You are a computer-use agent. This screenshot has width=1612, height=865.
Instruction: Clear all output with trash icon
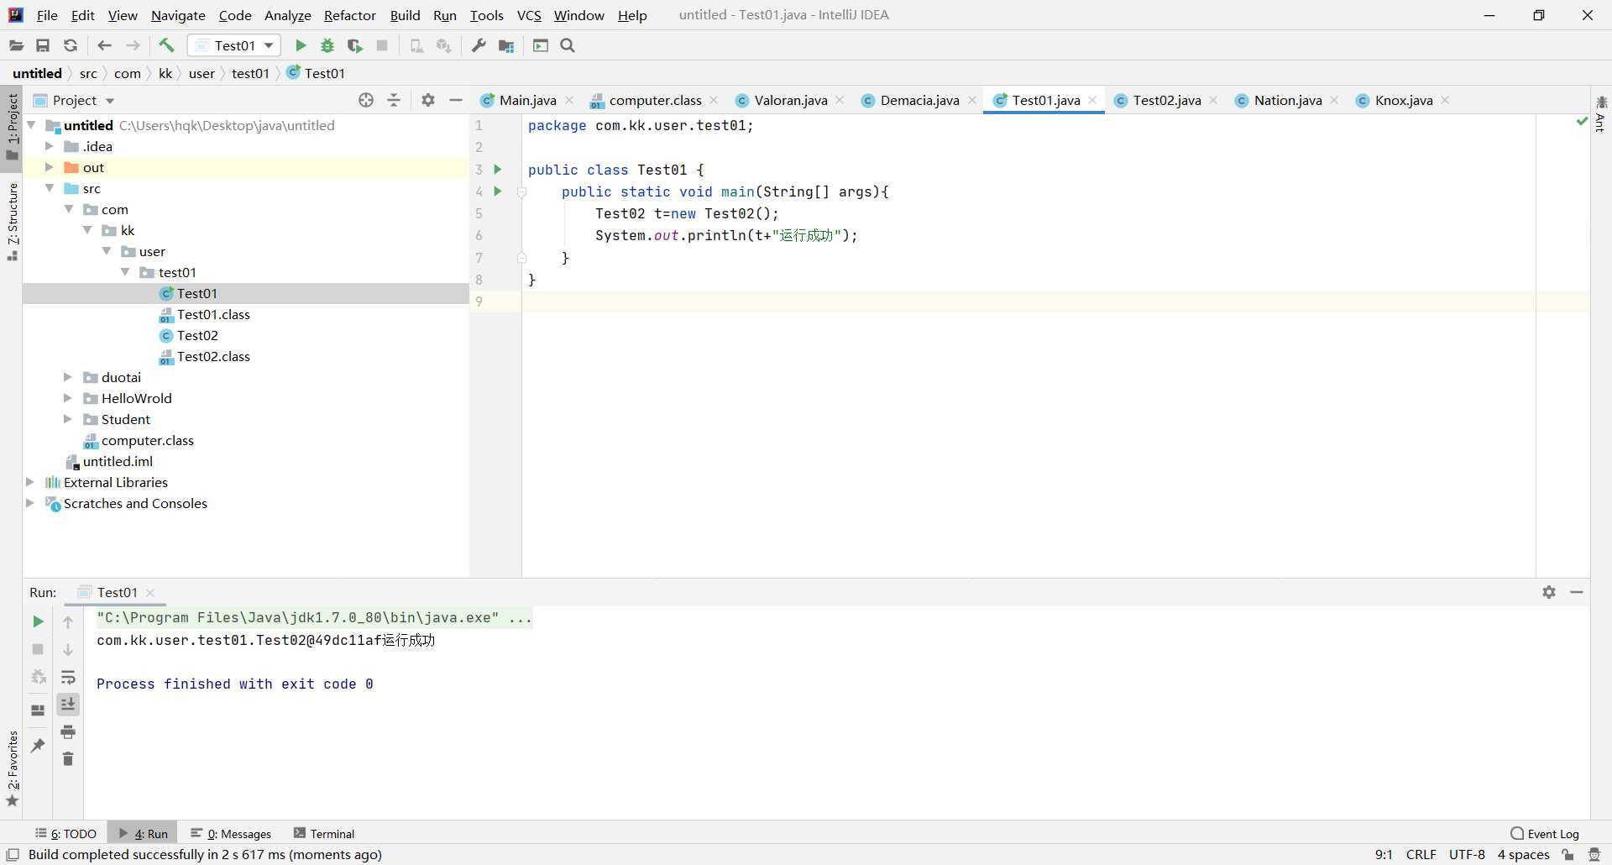[x=68, y=759]
